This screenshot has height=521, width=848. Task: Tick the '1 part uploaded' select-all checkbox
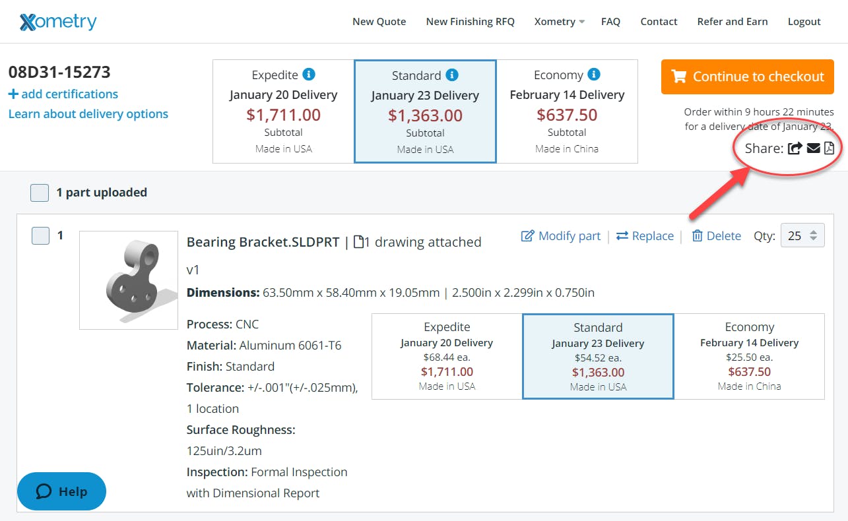point(40,193)
